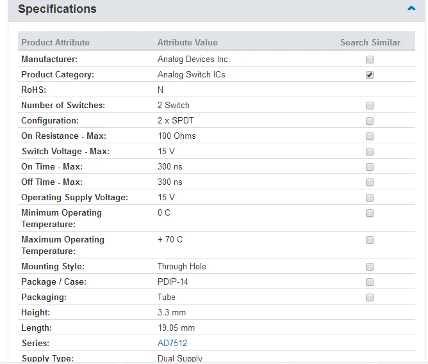
Task: Click the Off Time 300 ns value
Action: tap(170, 182)
